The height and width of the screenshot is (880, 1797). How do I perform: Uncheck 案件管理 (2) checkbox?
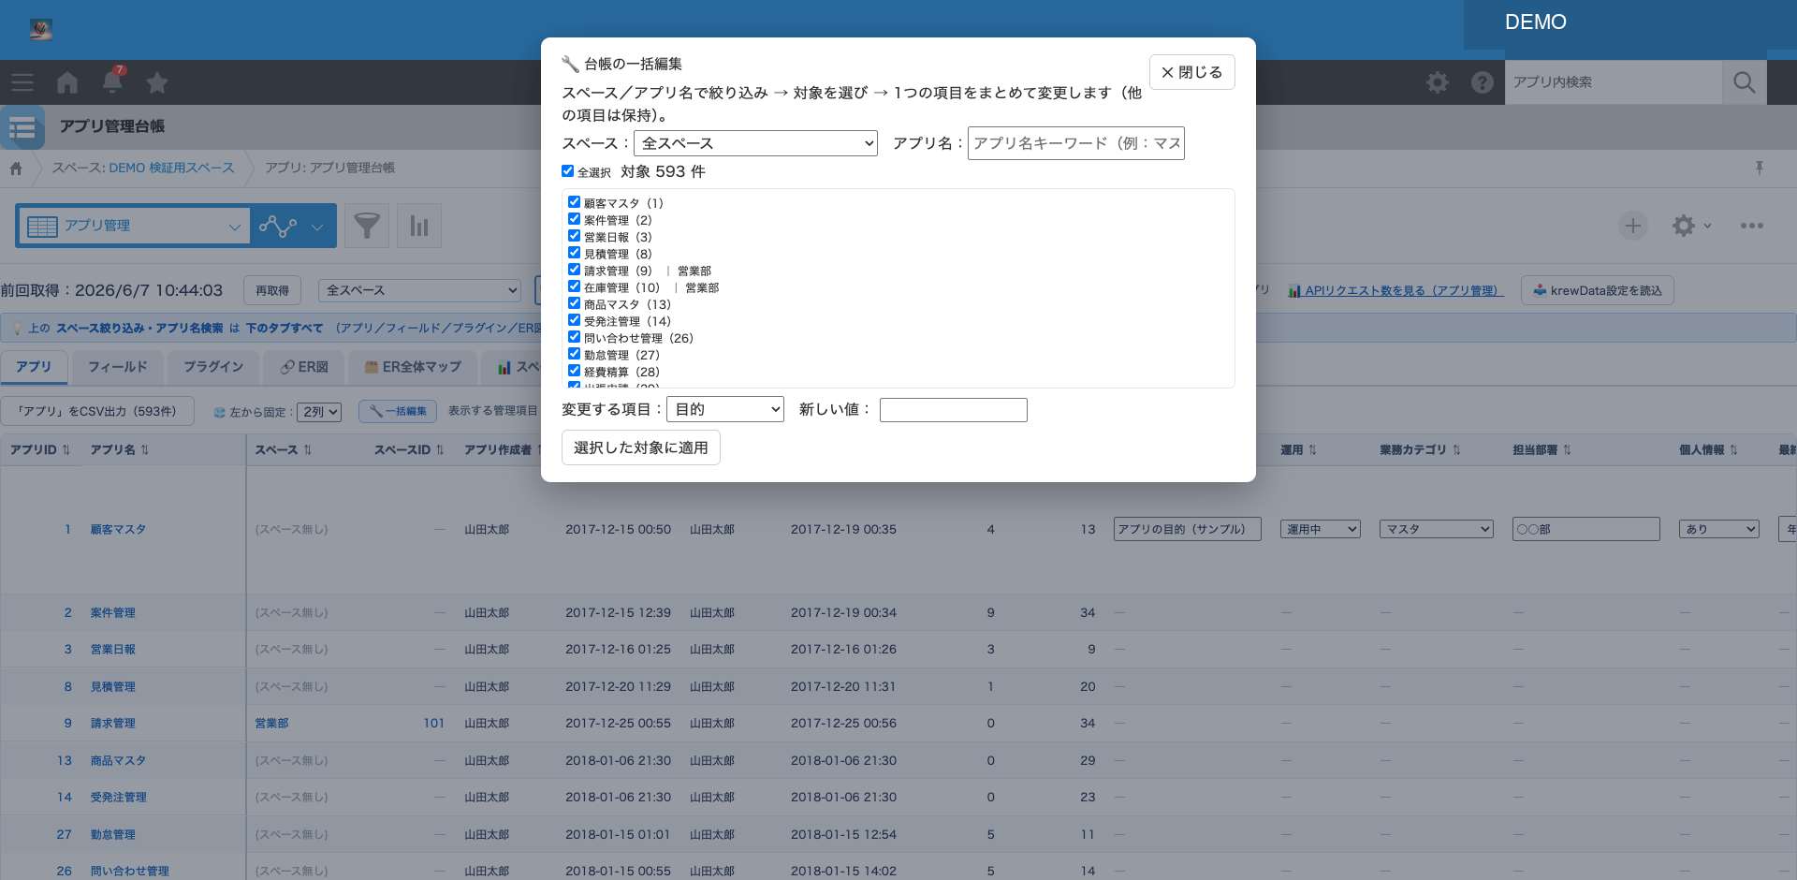point(574,219)
